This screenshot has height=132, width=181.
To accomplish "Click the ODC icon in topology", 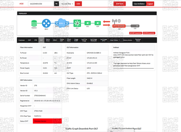I will 88,23.
